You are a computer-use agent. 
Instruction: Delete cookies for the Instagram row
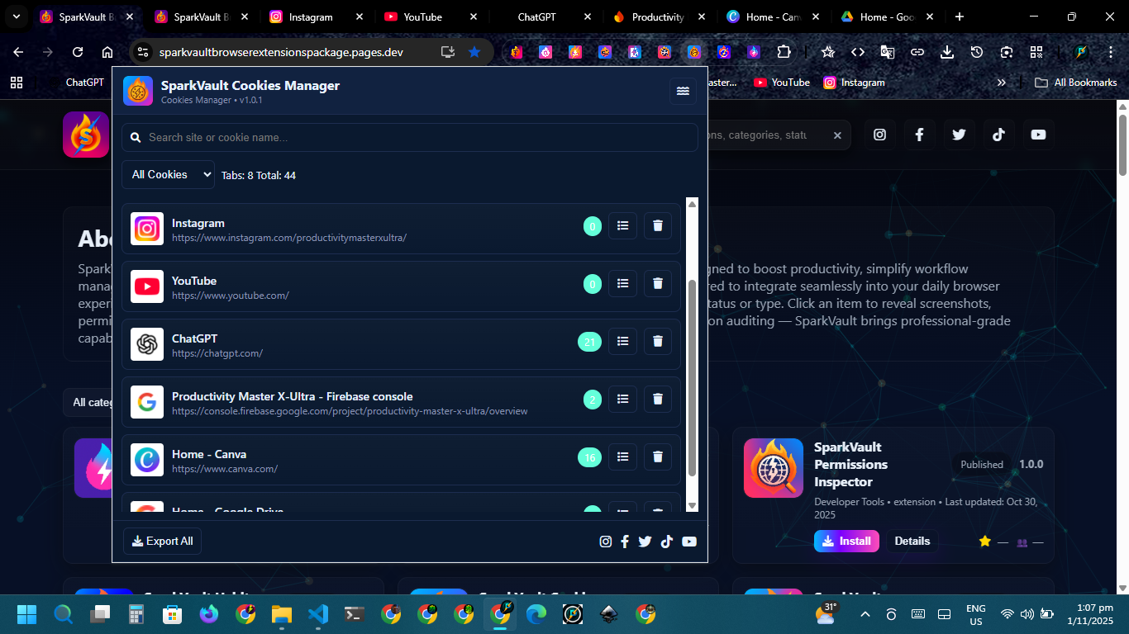coord(658,225)
